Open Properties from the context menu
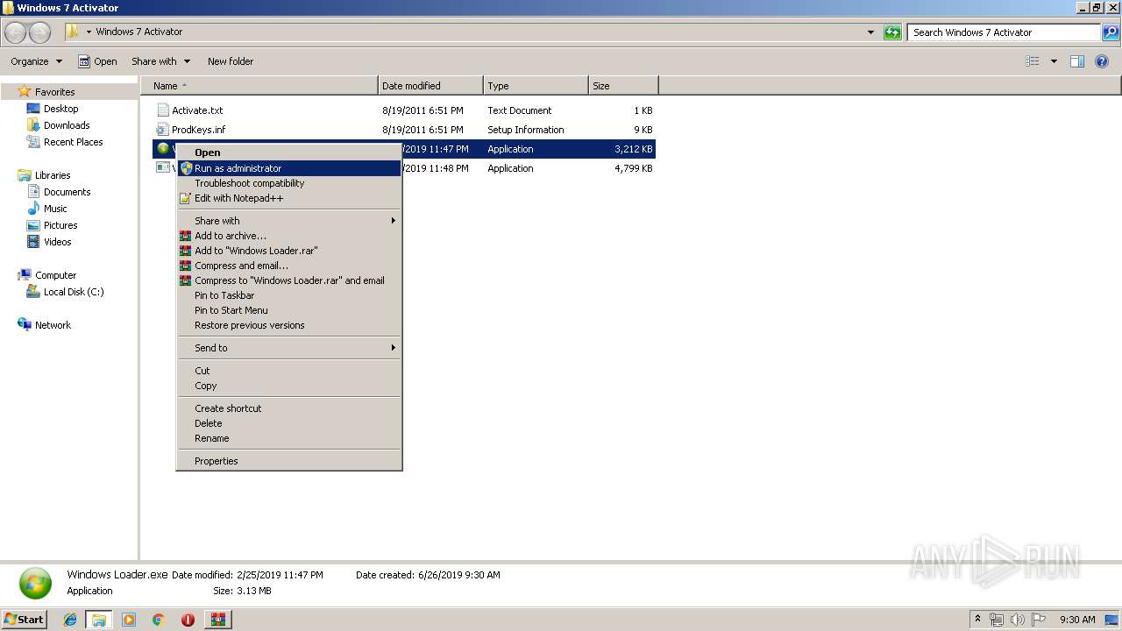Viewport: 1122px width, 631px height. pyautogui.click(x=289, y=461)
